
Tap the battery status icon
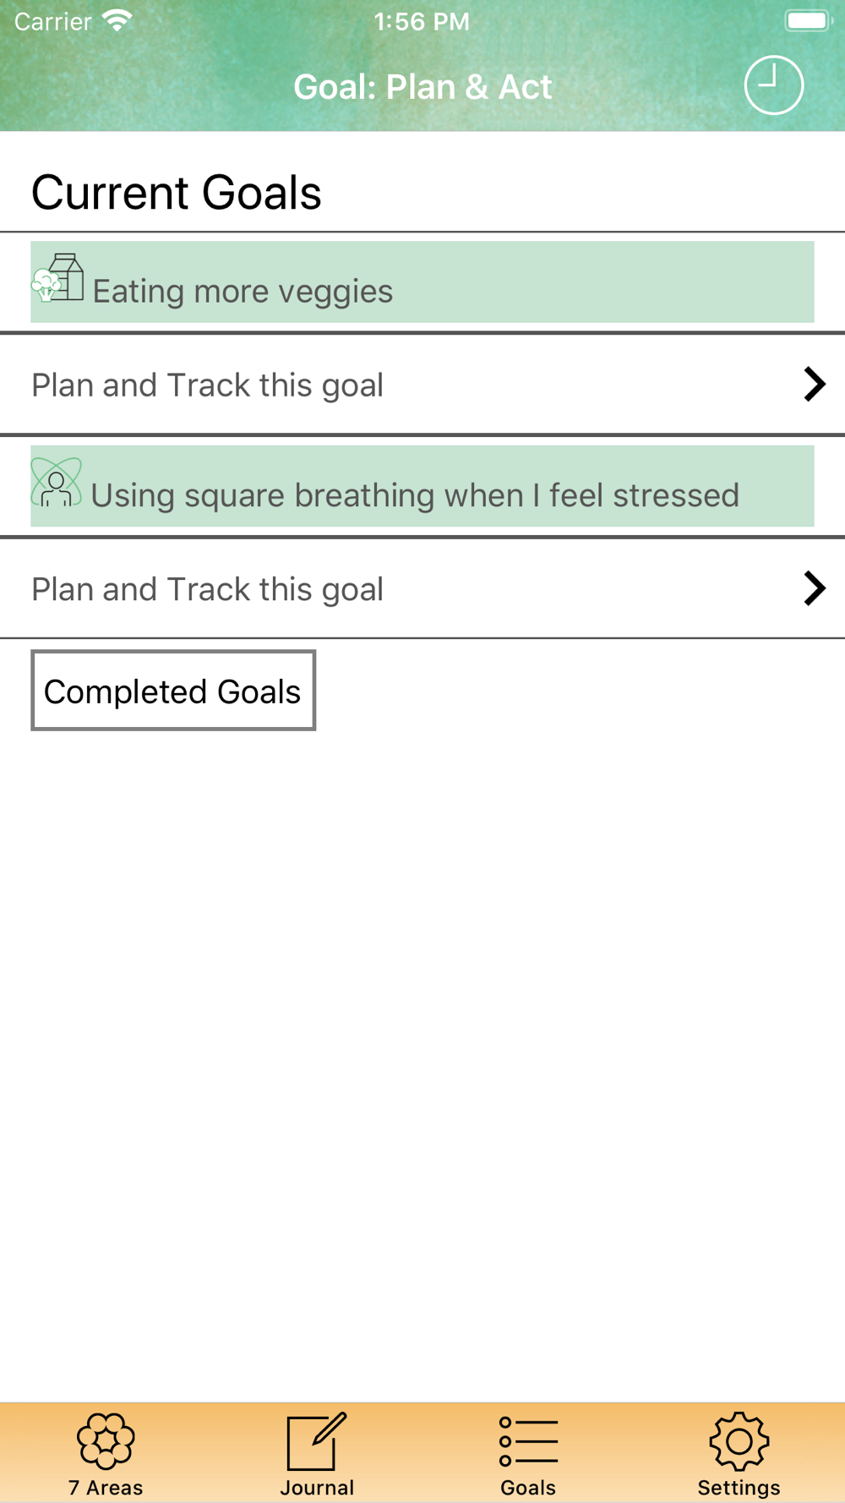pos(808,20)
